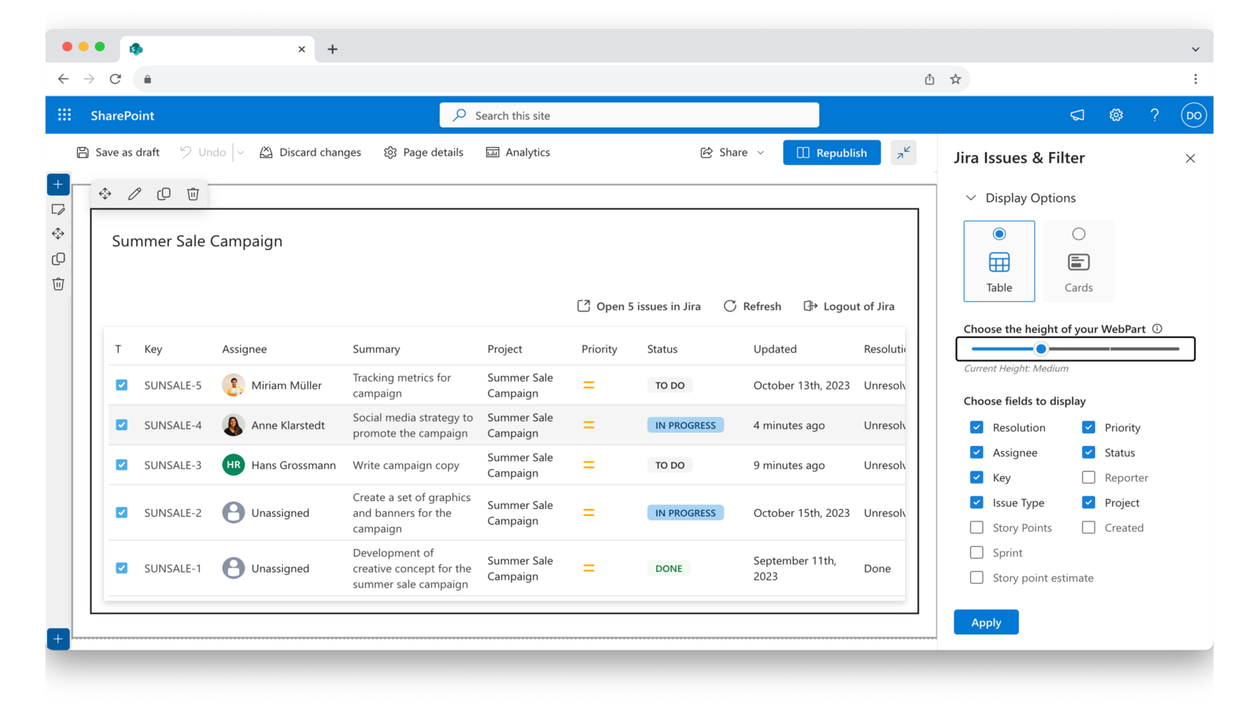The height and width of the screenshot is (708, 1259).
Task: Click the Search this site field
Action: point(629,116)
